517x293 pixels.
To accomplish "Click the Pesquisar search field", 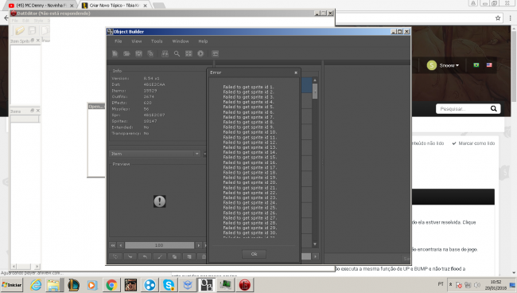I will point(462,108).
